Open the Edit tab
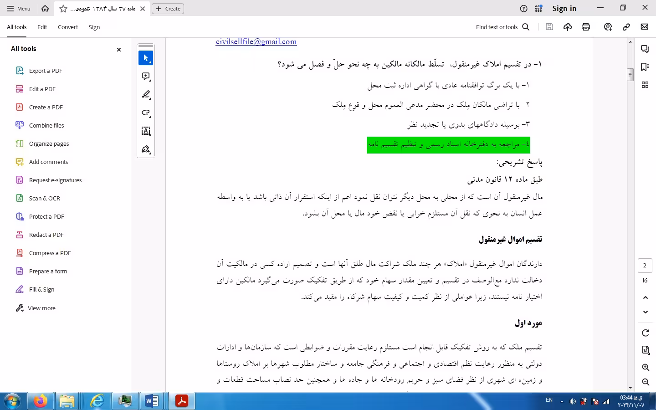 42,27
